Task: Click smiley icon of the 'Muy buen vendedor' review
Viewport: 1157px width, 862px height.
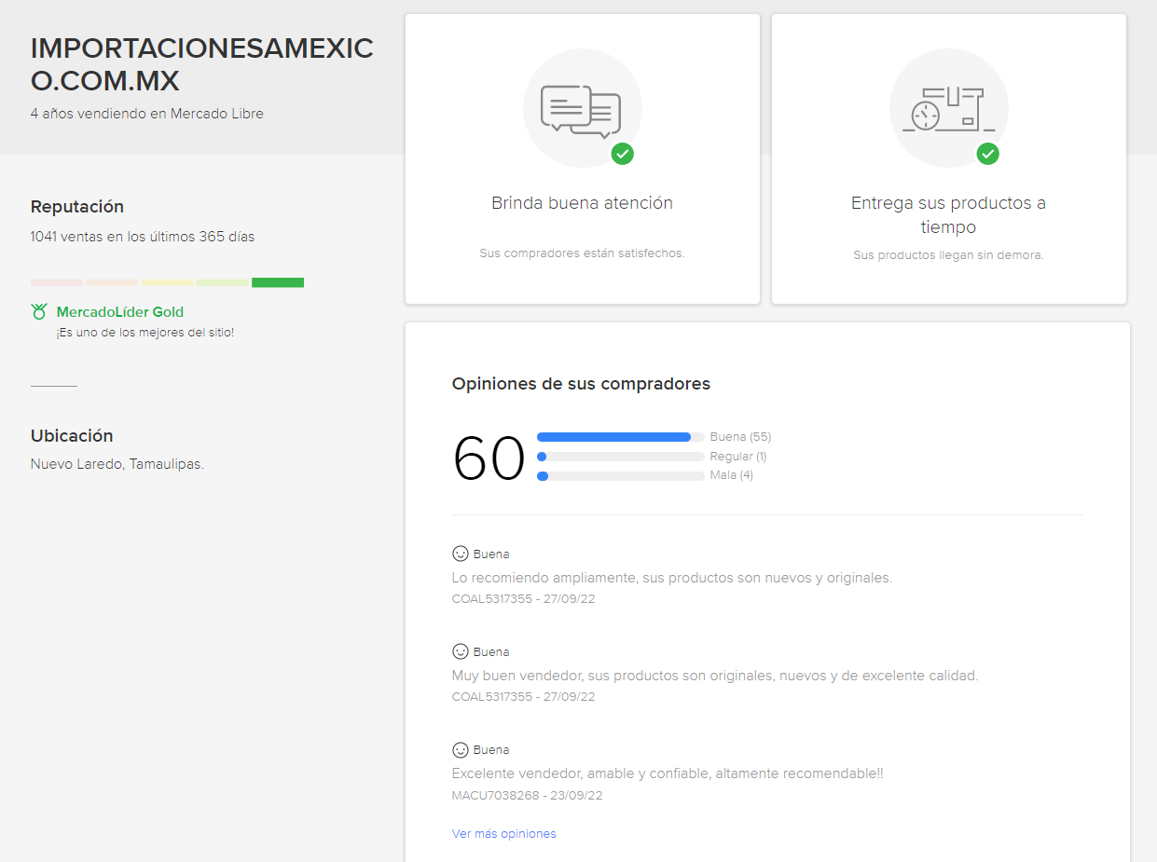Action: tap(461, 651)
